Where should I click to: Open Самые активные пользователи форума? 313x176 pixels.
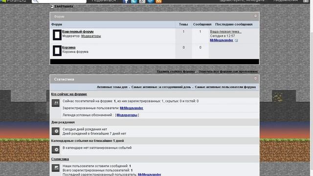pos(225,87)
